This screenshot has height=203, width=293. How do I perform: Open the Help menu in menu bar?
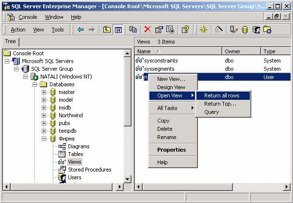76,17
